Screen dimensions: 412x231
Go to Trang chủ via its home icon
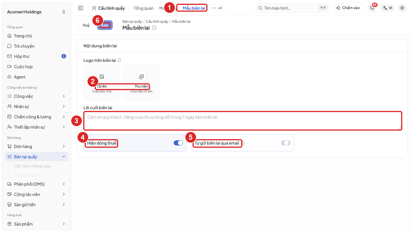9,36
